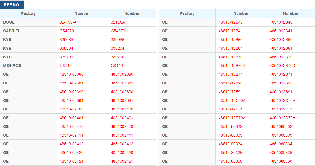Screen dimensions: 315x166
Task: Click the BOGE factory cell
Action: 28,22
